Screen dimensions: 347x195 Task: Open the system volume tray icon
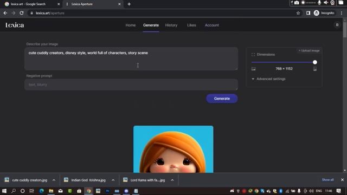click(x=311, y=191)
